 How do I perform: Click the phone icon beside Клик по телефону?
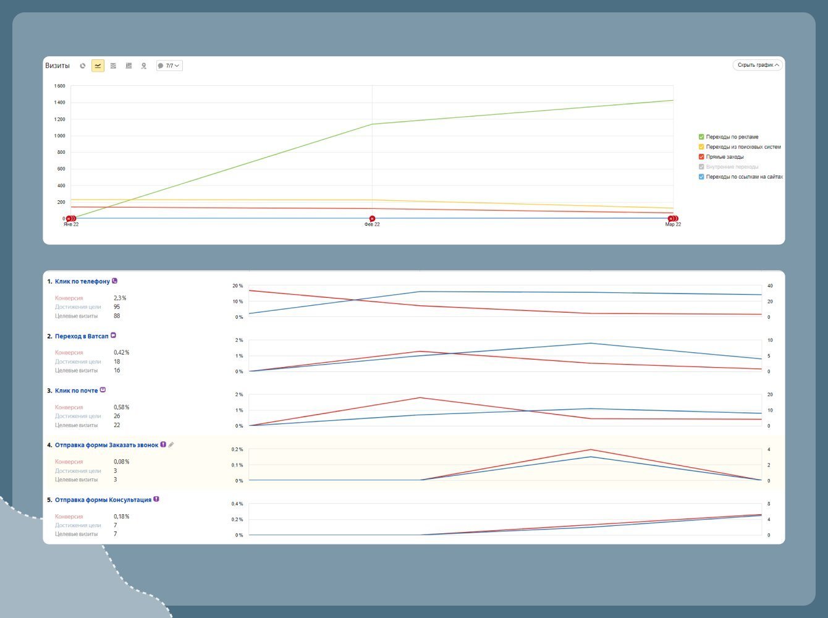point(115,281)
